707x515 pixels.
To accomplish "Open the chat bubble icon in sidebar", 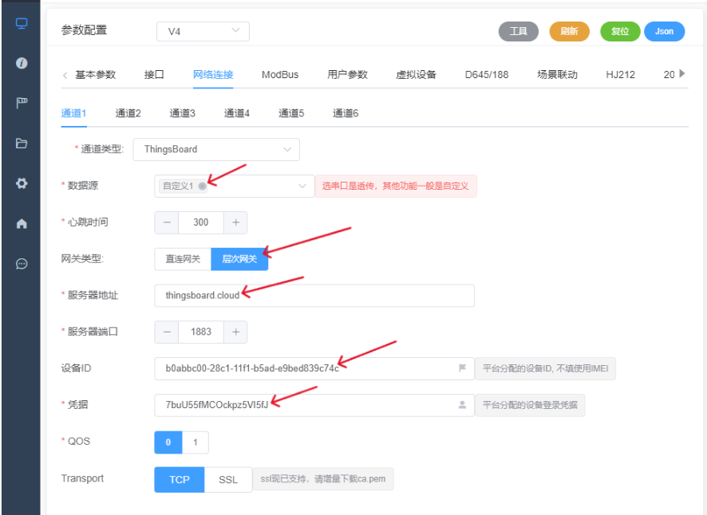I will (22, 264).
